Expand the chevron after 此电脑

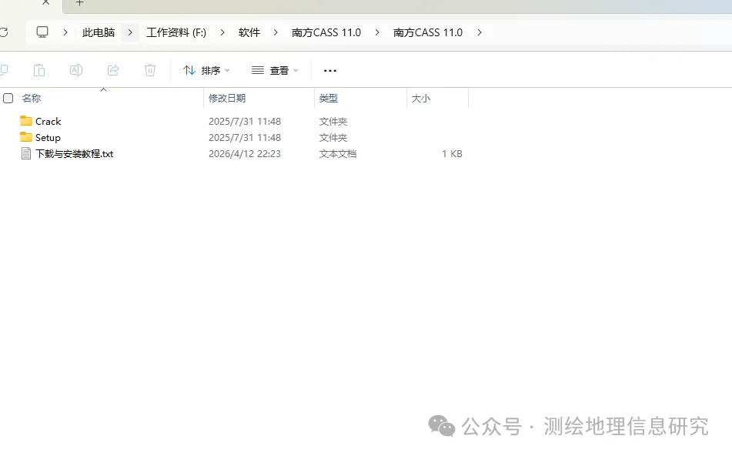click(130, 32)
